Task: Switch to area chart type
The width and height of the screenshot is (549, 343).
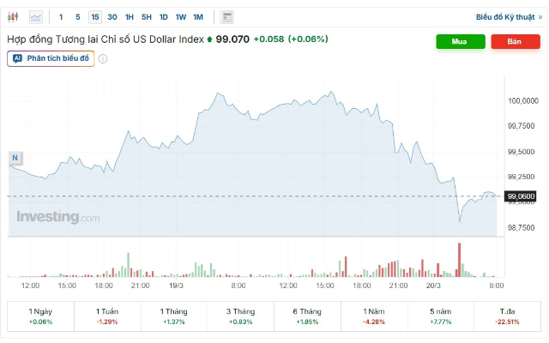Action: [x=35, y=16]
